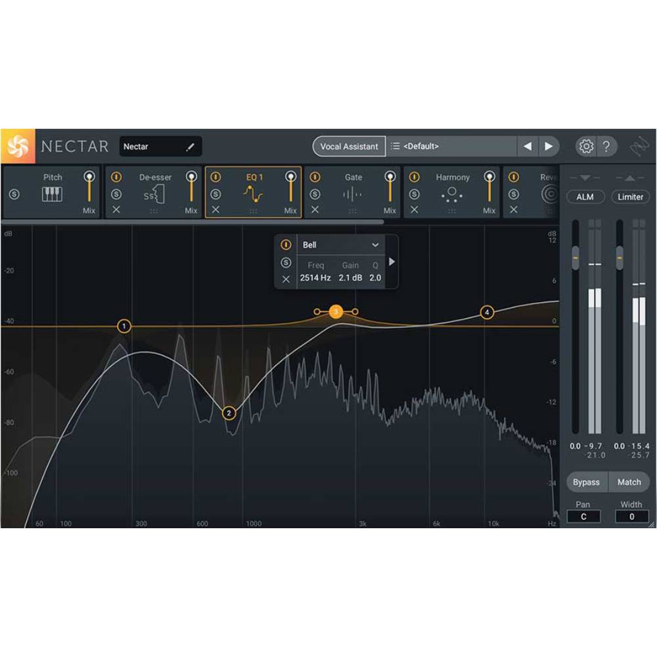Solo the Pitch module

coord(14,194)
